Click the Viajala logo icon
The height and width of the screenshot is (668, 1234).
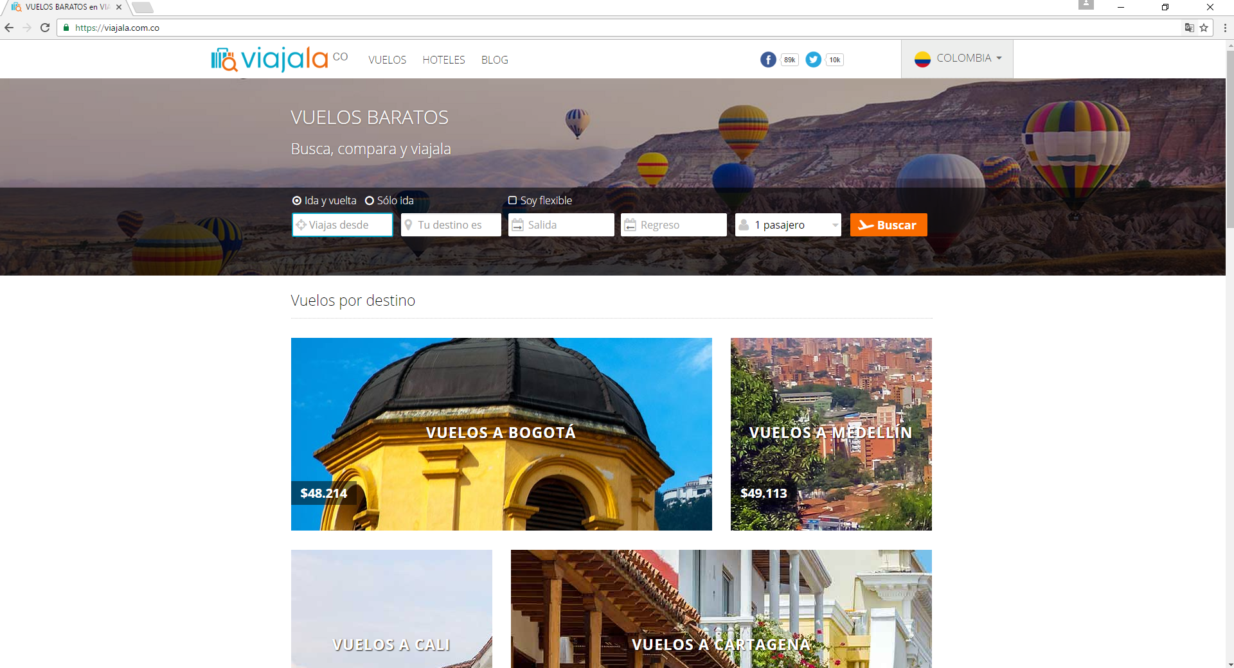(x=224, y=60)
